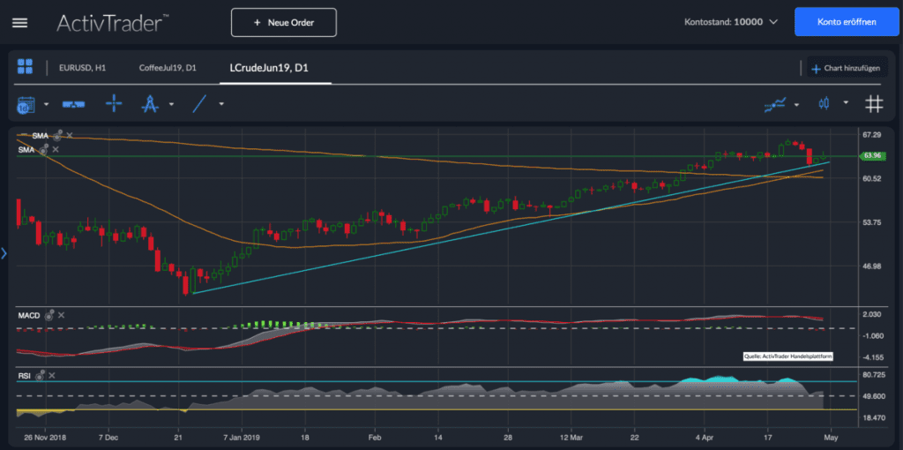Image resolution: width=903 pixels, height=450 pixels.
Task: Click the 1d timeframe calendar icon
Action: pos(26,104)
